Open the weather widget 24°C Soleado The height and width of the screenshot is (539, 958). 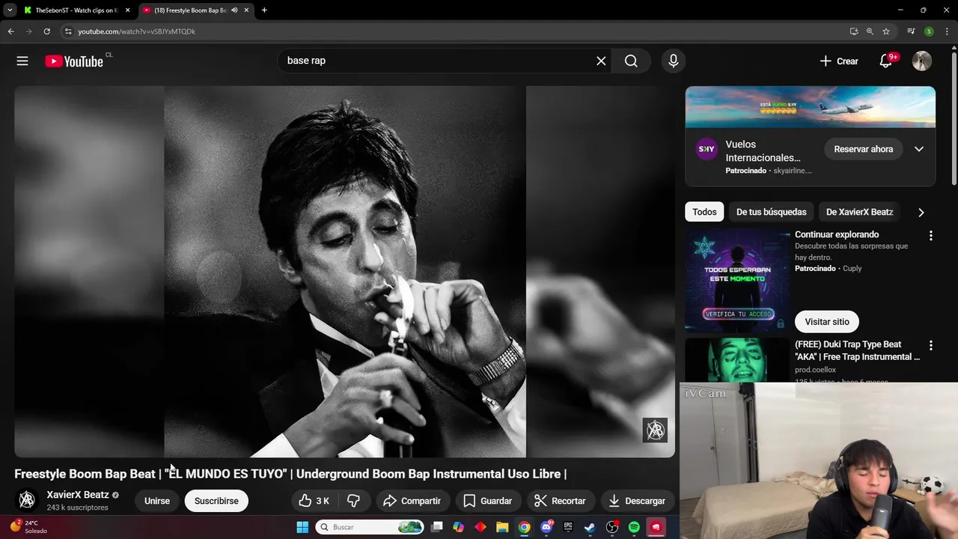[28, 526]
